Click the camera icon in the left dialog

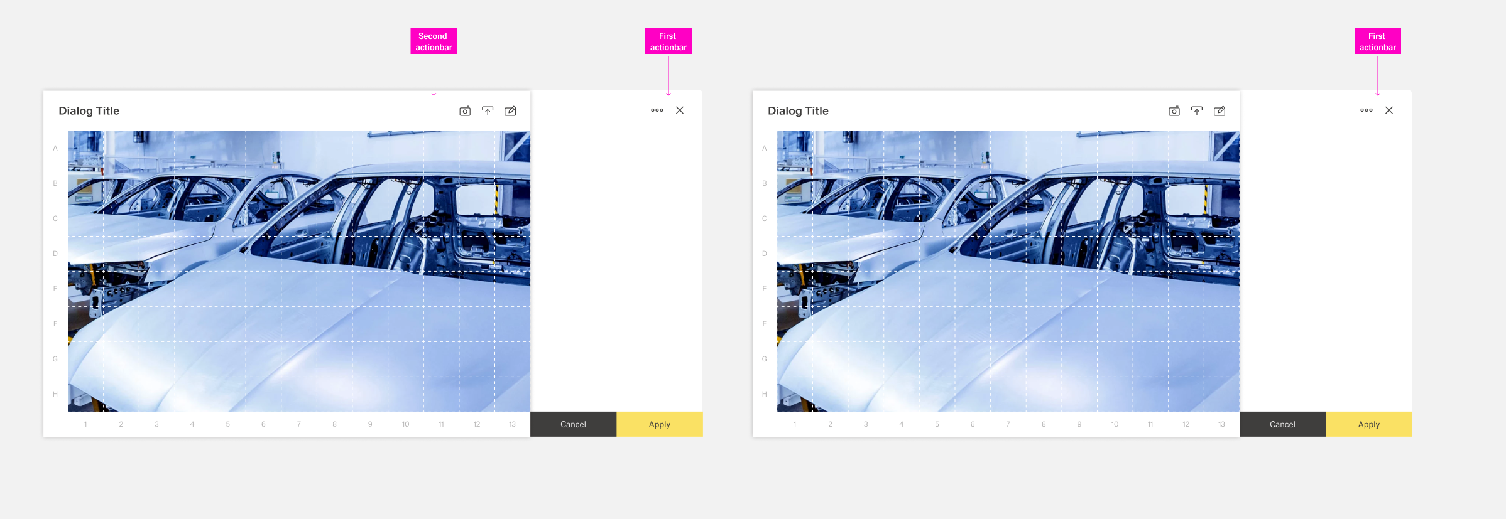pyautogui.click(x=465, y=111)
